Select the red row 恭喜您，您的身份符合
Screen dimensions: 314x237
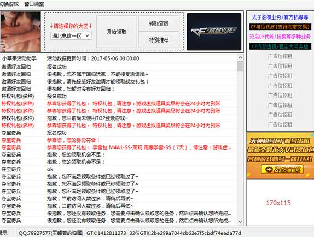point(119,140)
